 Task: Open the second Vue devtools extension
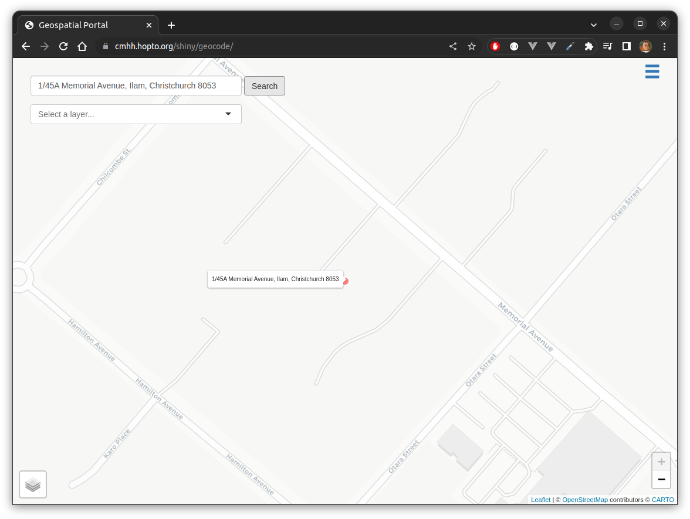(552, 46)
